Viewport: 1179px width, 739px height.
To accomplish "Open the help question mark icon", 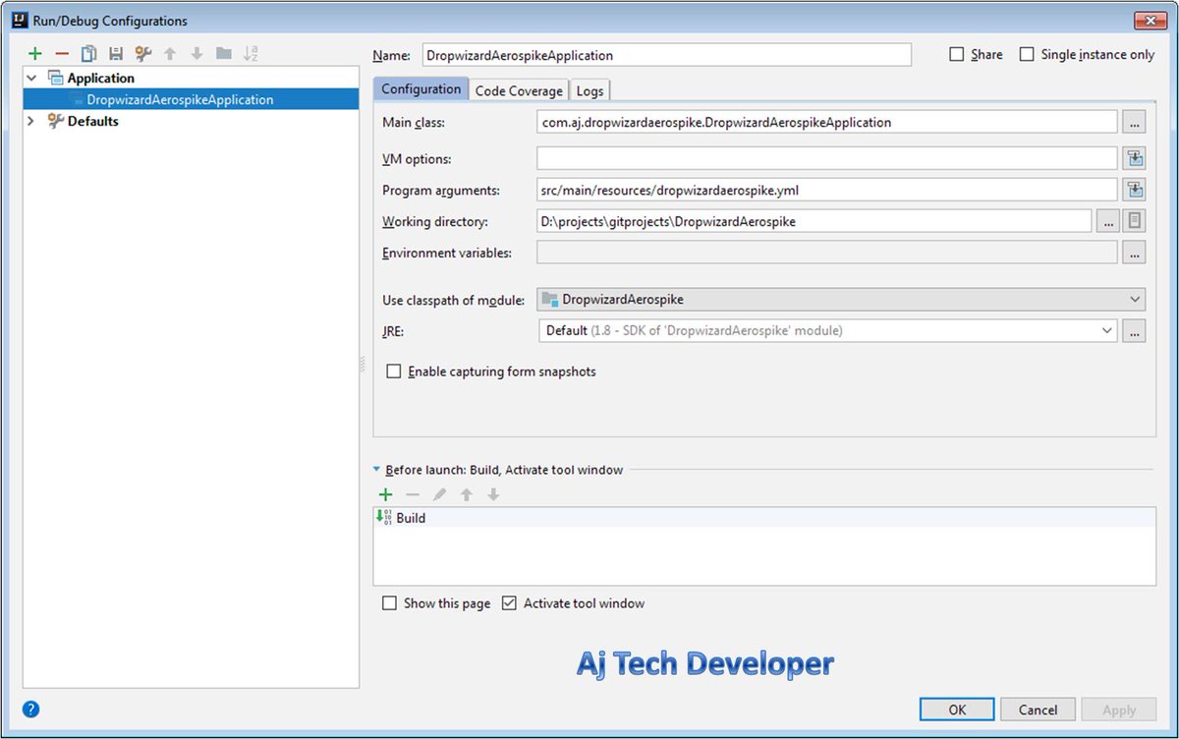I will 29,709.
